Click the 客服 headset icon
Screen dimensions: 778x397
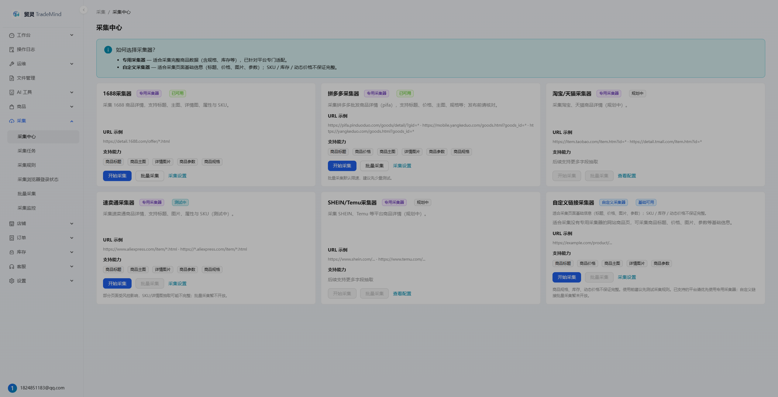[x=12, y=267]
